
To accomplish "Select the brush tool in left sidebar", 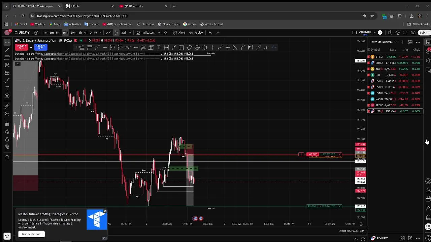I will pos(7,81).
